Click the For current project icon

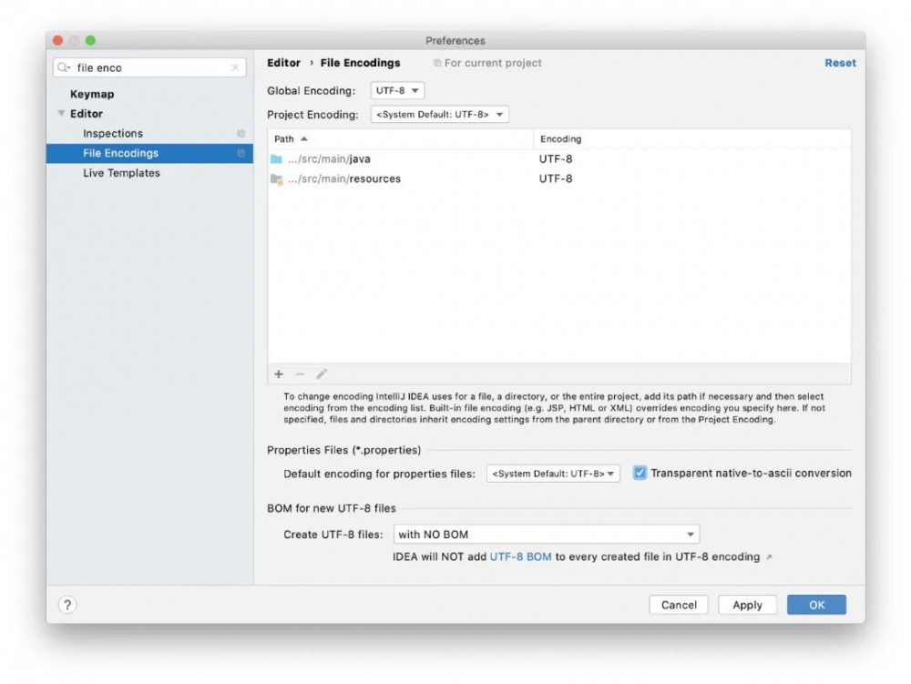[437, 63]
